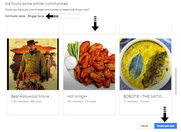This screenshot has height=132, width=181.
Task: Select the Best Hollywood Movie... title
Action: coord(32,96)
